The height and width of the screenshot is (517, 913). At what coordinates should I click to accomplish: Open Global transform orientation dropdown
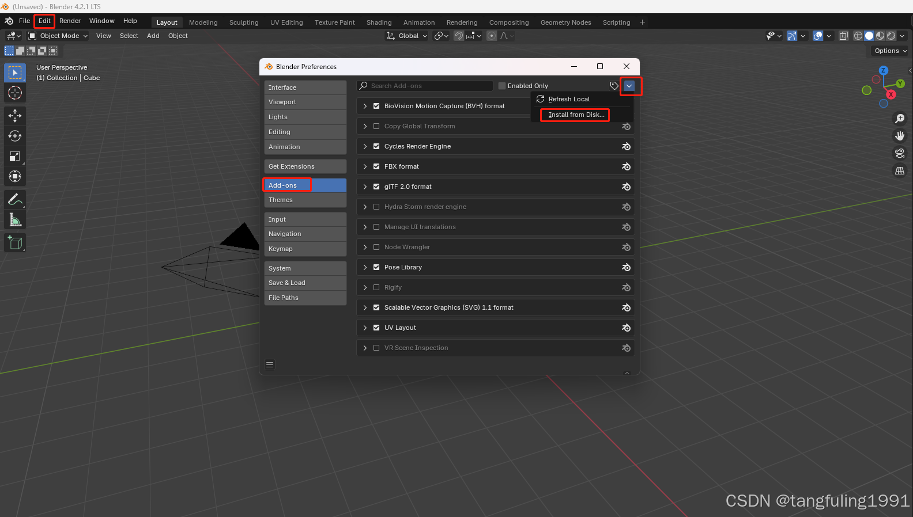click(407, 36)
